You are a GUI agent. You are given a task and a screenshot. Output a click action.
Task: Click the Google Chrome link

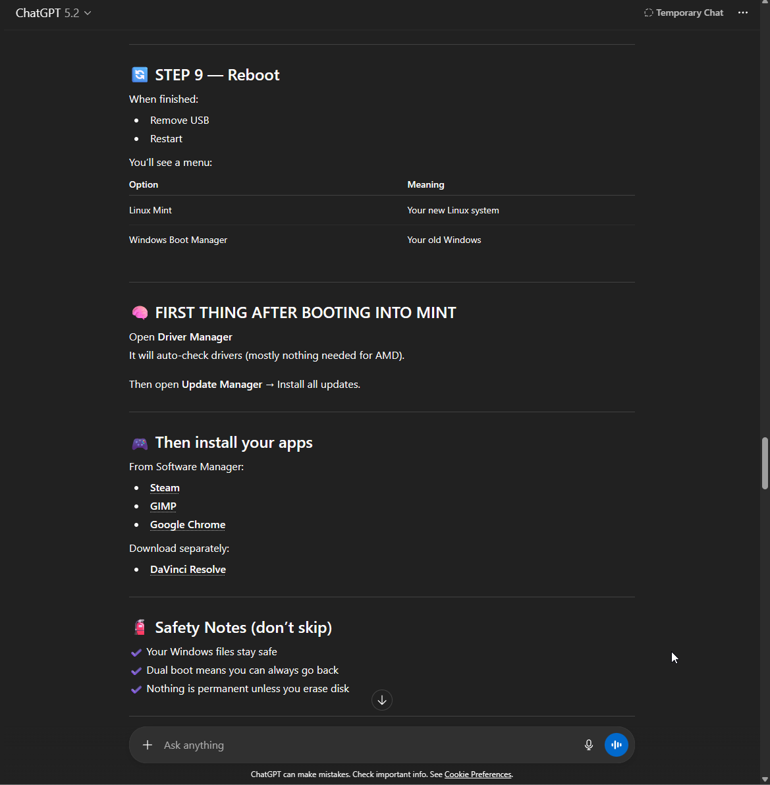[188, 525]
